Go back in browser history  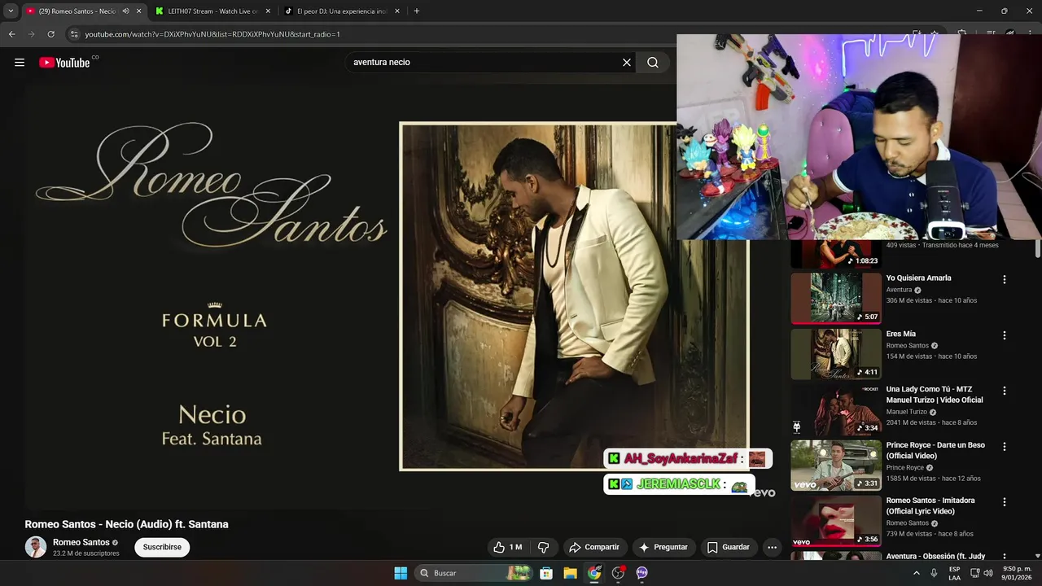(x=11, y=34)
